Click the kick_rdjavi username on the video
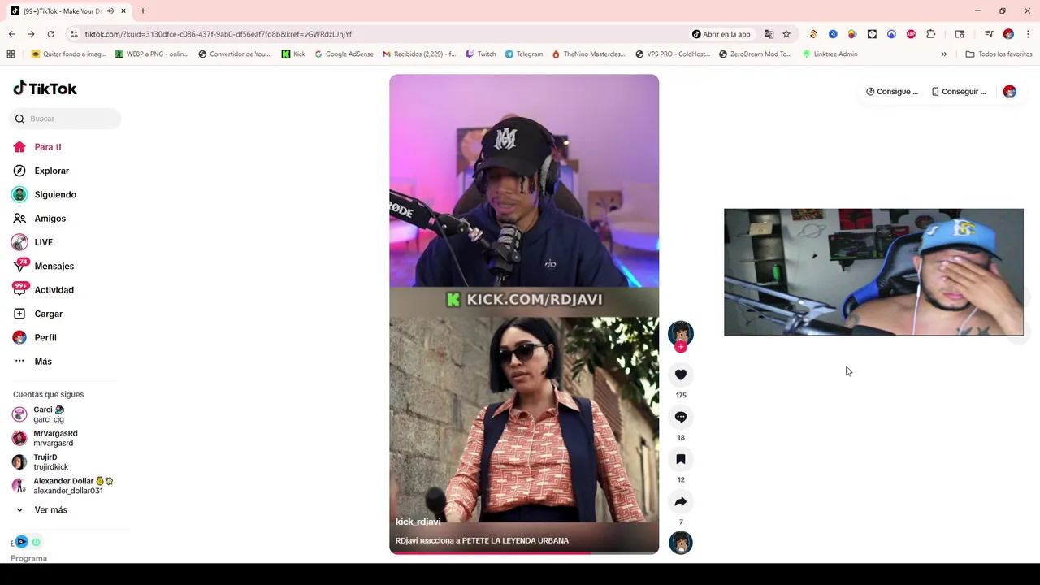 [x=418, y=522]
